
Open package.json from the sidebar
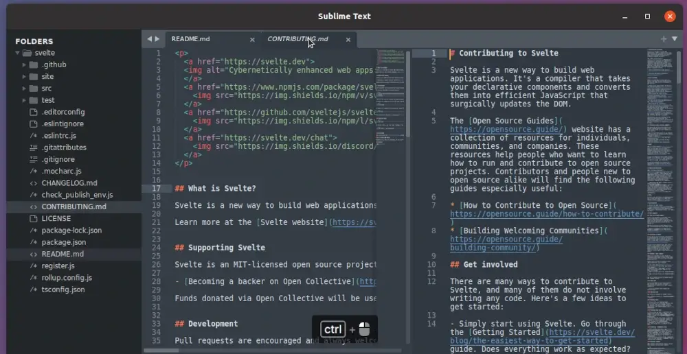pyautogui.click(x=63, y=242)
